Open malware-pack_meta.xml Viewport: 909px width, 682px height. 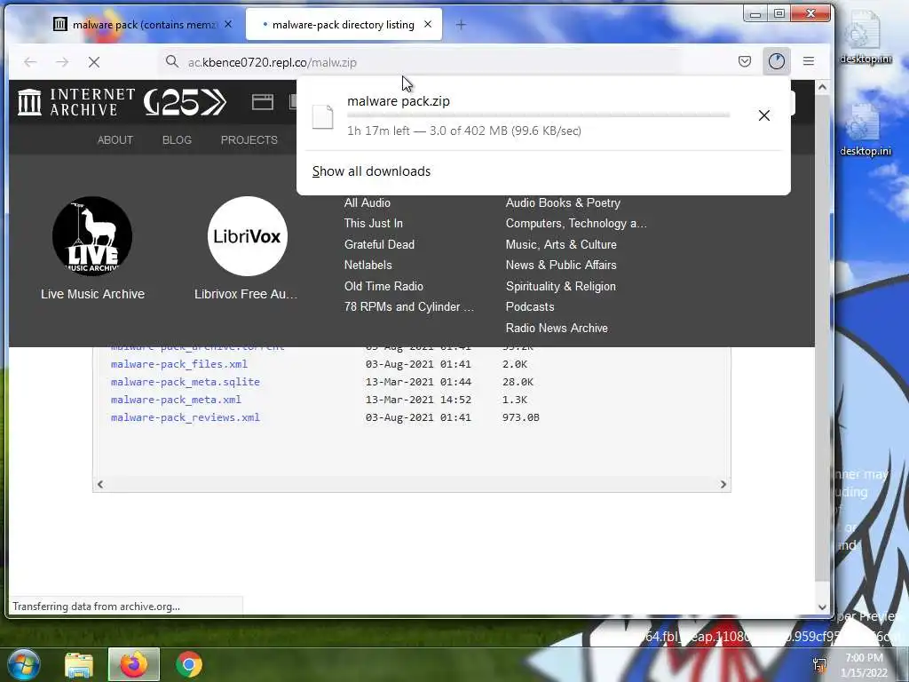click(x=176, y=400)
